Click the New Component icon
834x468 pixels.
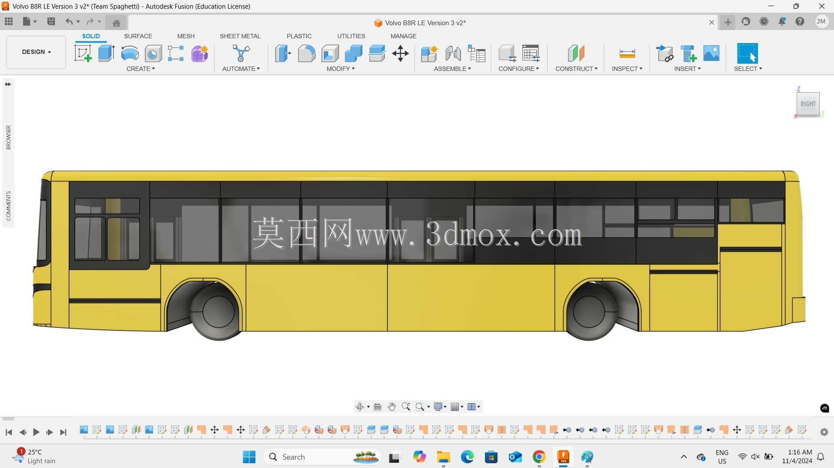[x=429, y=53]
